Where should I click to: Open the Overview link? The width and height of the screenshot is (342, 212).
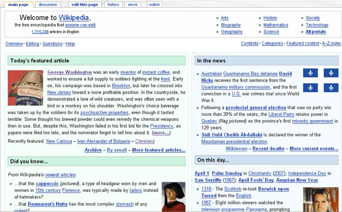pyautogui.click(x=14, y=44)
